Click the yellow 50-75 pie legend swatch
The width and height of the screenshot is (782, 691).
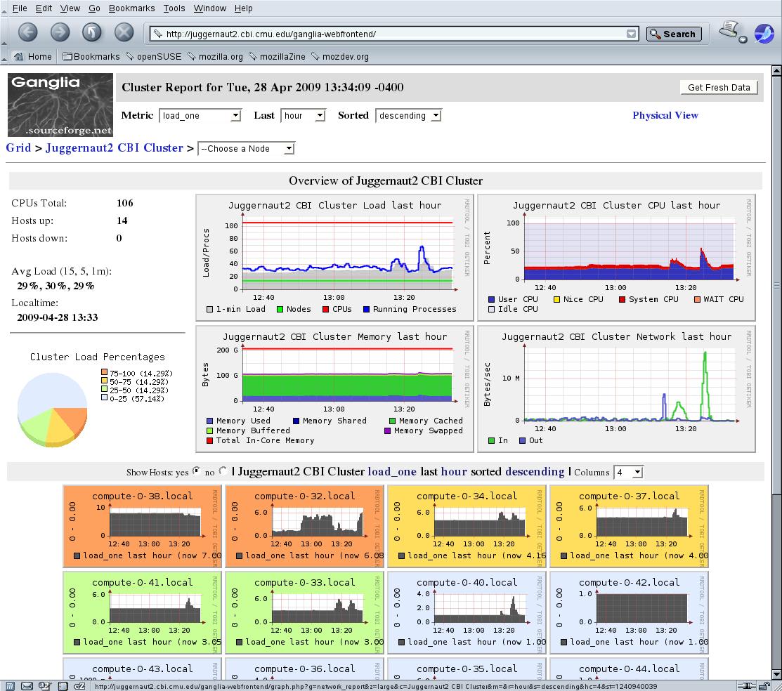click(104, 381)
